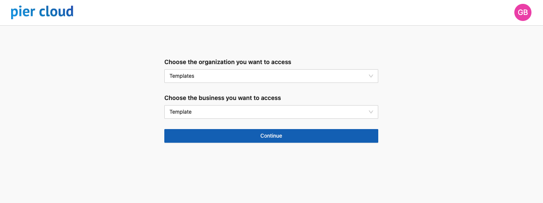This screenshot has width=543, height=203.
Task: Focus the organization selection field
Action: coord(271,76)
